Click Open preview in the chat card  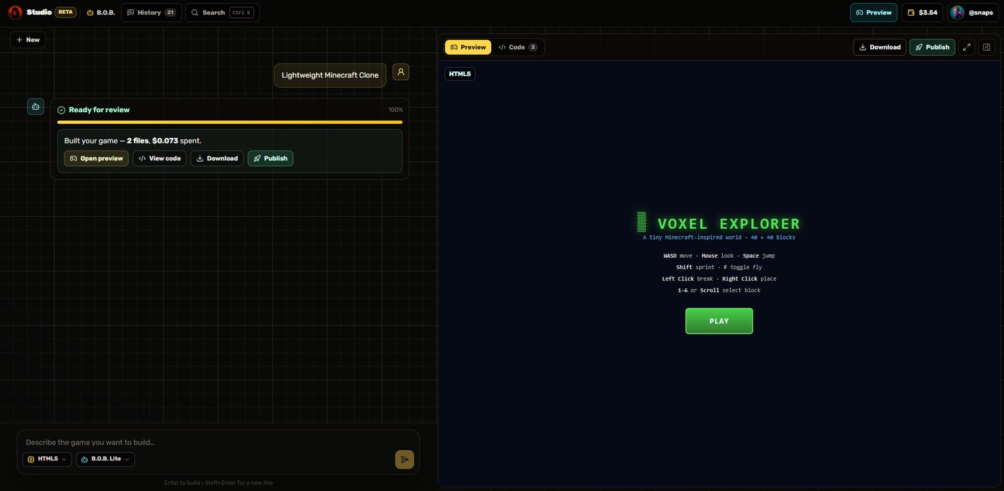tap(96, 159)
